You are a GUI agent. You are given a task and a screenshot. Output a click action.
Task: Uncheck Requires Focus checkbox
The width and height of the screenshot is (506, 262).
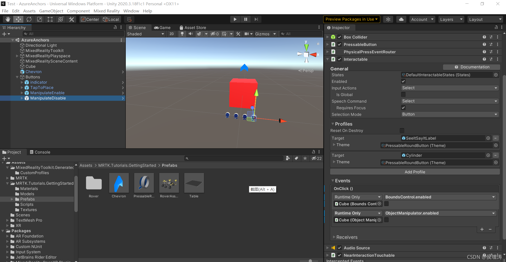403,108
